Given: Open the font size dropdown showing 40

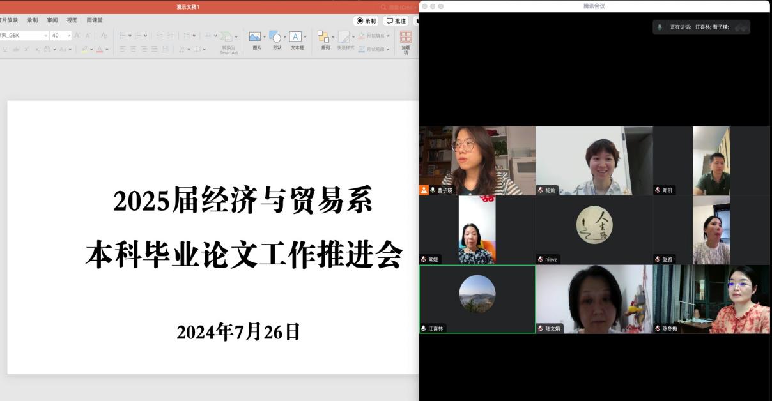Looking at the screenshot, I should click(68, 36).
